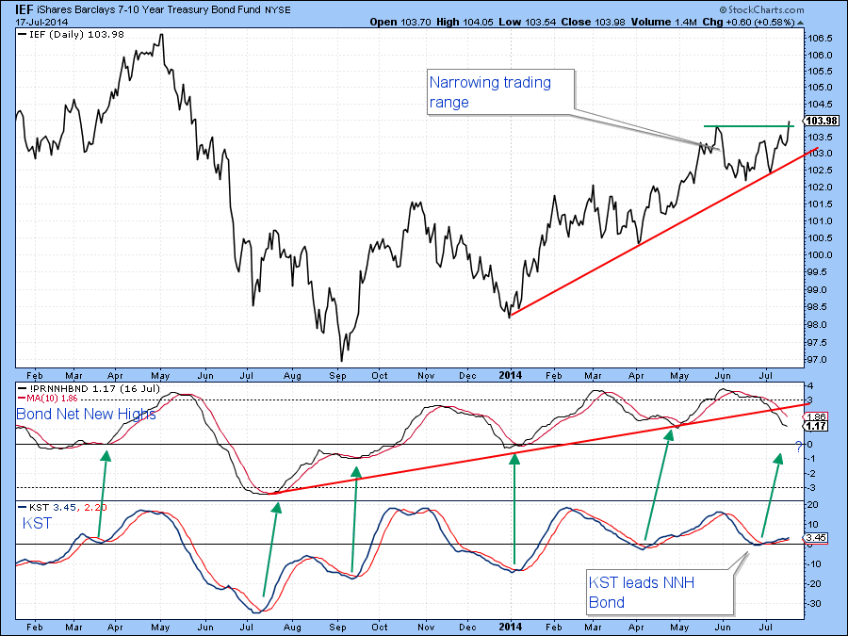Click the Close 103.98 header value

593,23
